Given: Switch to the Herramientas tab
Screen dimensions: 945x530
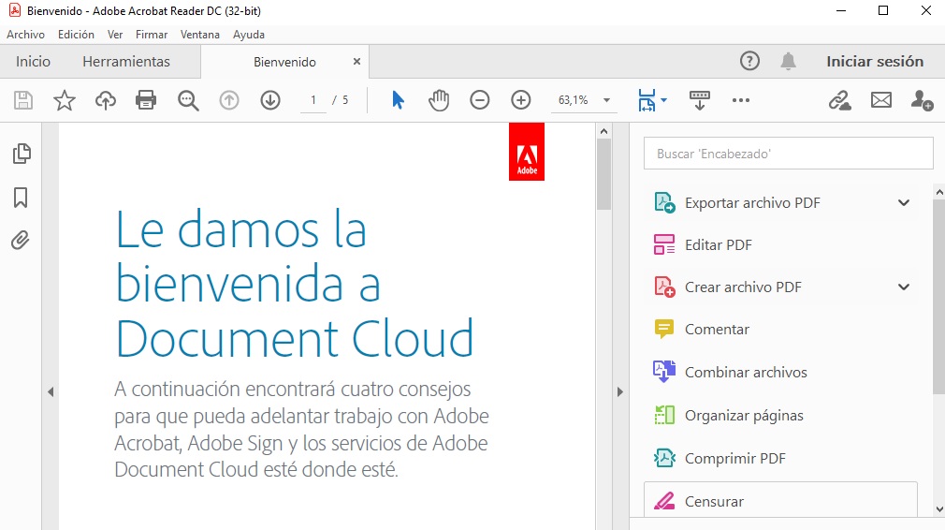Looking at the screenshot, I should tap(126, 62).
